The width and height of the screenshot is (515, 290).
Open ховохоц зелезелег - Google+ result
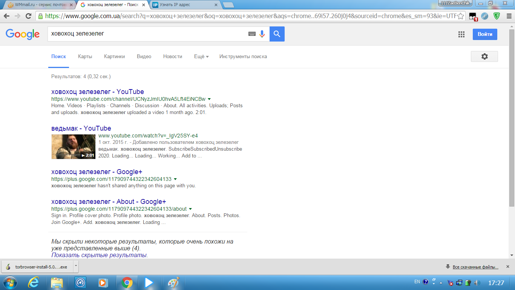coord(97,172)
